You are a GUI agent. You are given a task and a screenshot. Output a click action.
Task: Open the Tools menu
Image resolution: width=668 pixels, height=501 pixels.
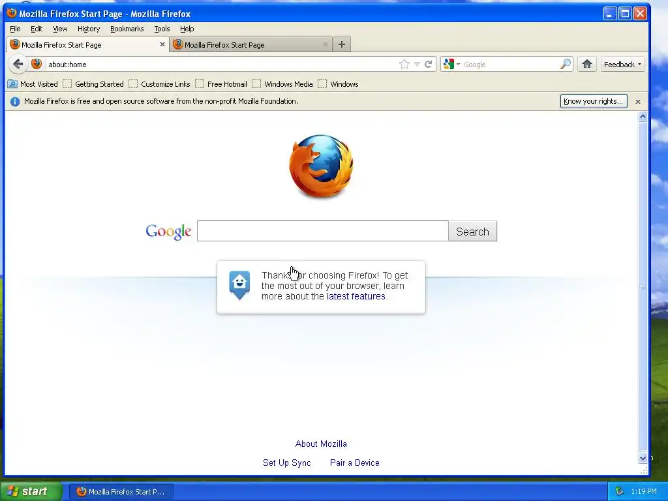coord(162,29)
